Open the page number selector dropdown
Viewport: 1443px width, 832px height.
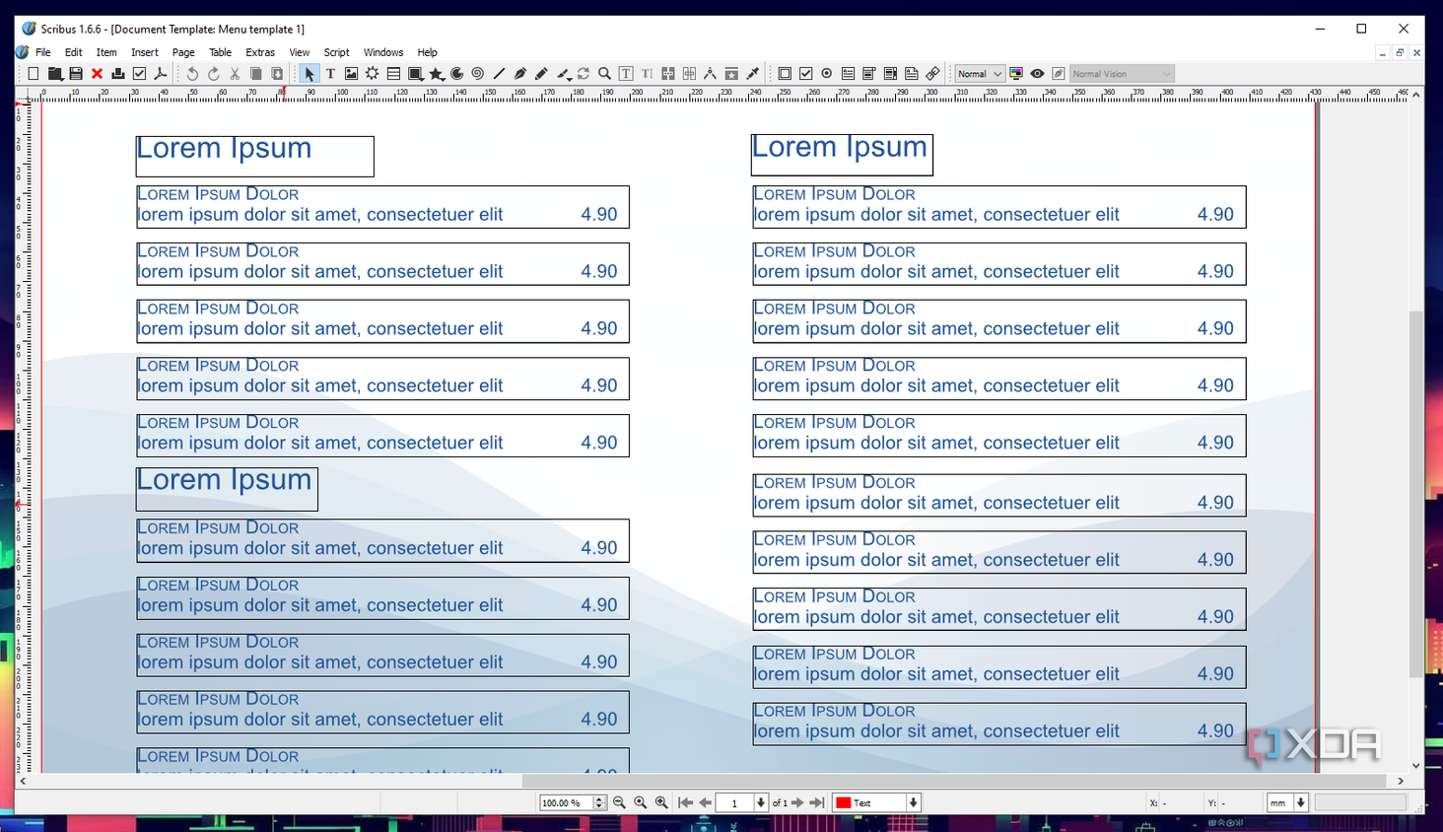(x=761, y=803)
